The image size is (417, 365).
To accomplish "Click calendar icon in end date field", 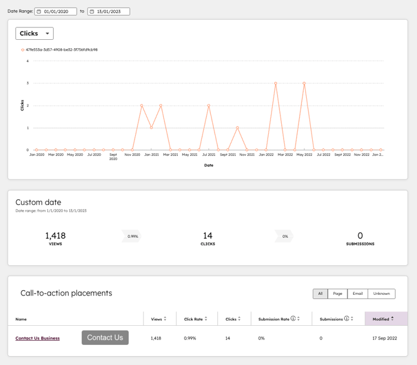I will 92,11.
